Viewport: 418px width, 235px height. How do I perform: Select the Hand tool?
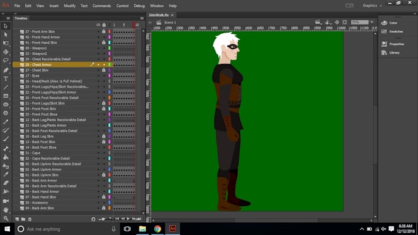point(6,210)
